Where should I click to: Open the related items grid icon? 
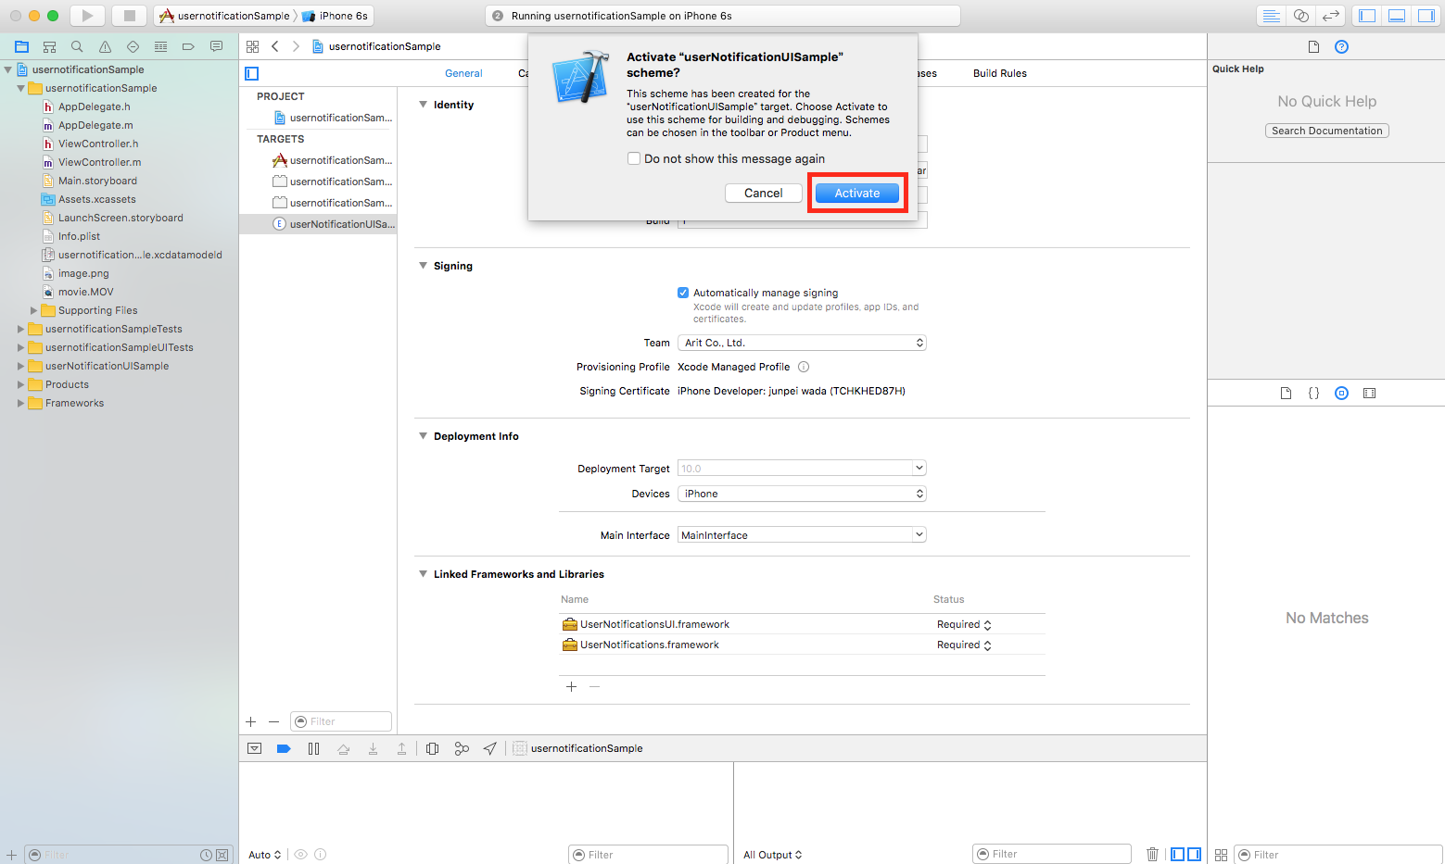[x=252, y=46]
